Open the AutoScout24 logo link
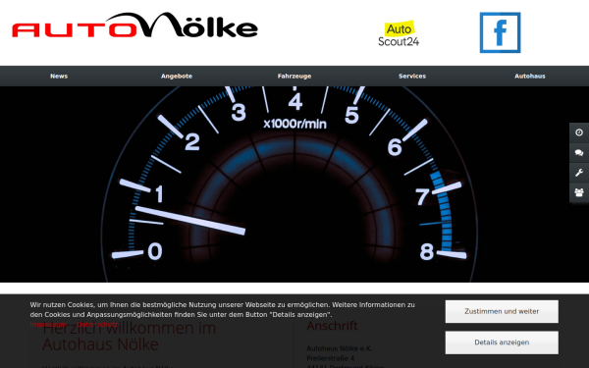589x368 pixels. pos(399,33)
